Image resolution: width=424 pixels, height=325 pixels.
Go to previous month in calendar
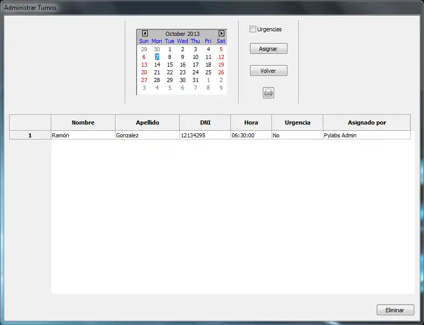pyautogui.click(x=145, y=33)
